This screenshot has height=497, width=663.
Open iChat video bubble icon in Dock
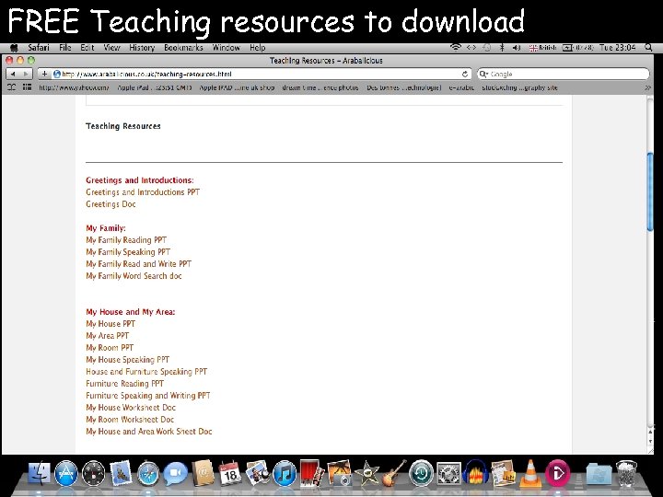point(176,474)
